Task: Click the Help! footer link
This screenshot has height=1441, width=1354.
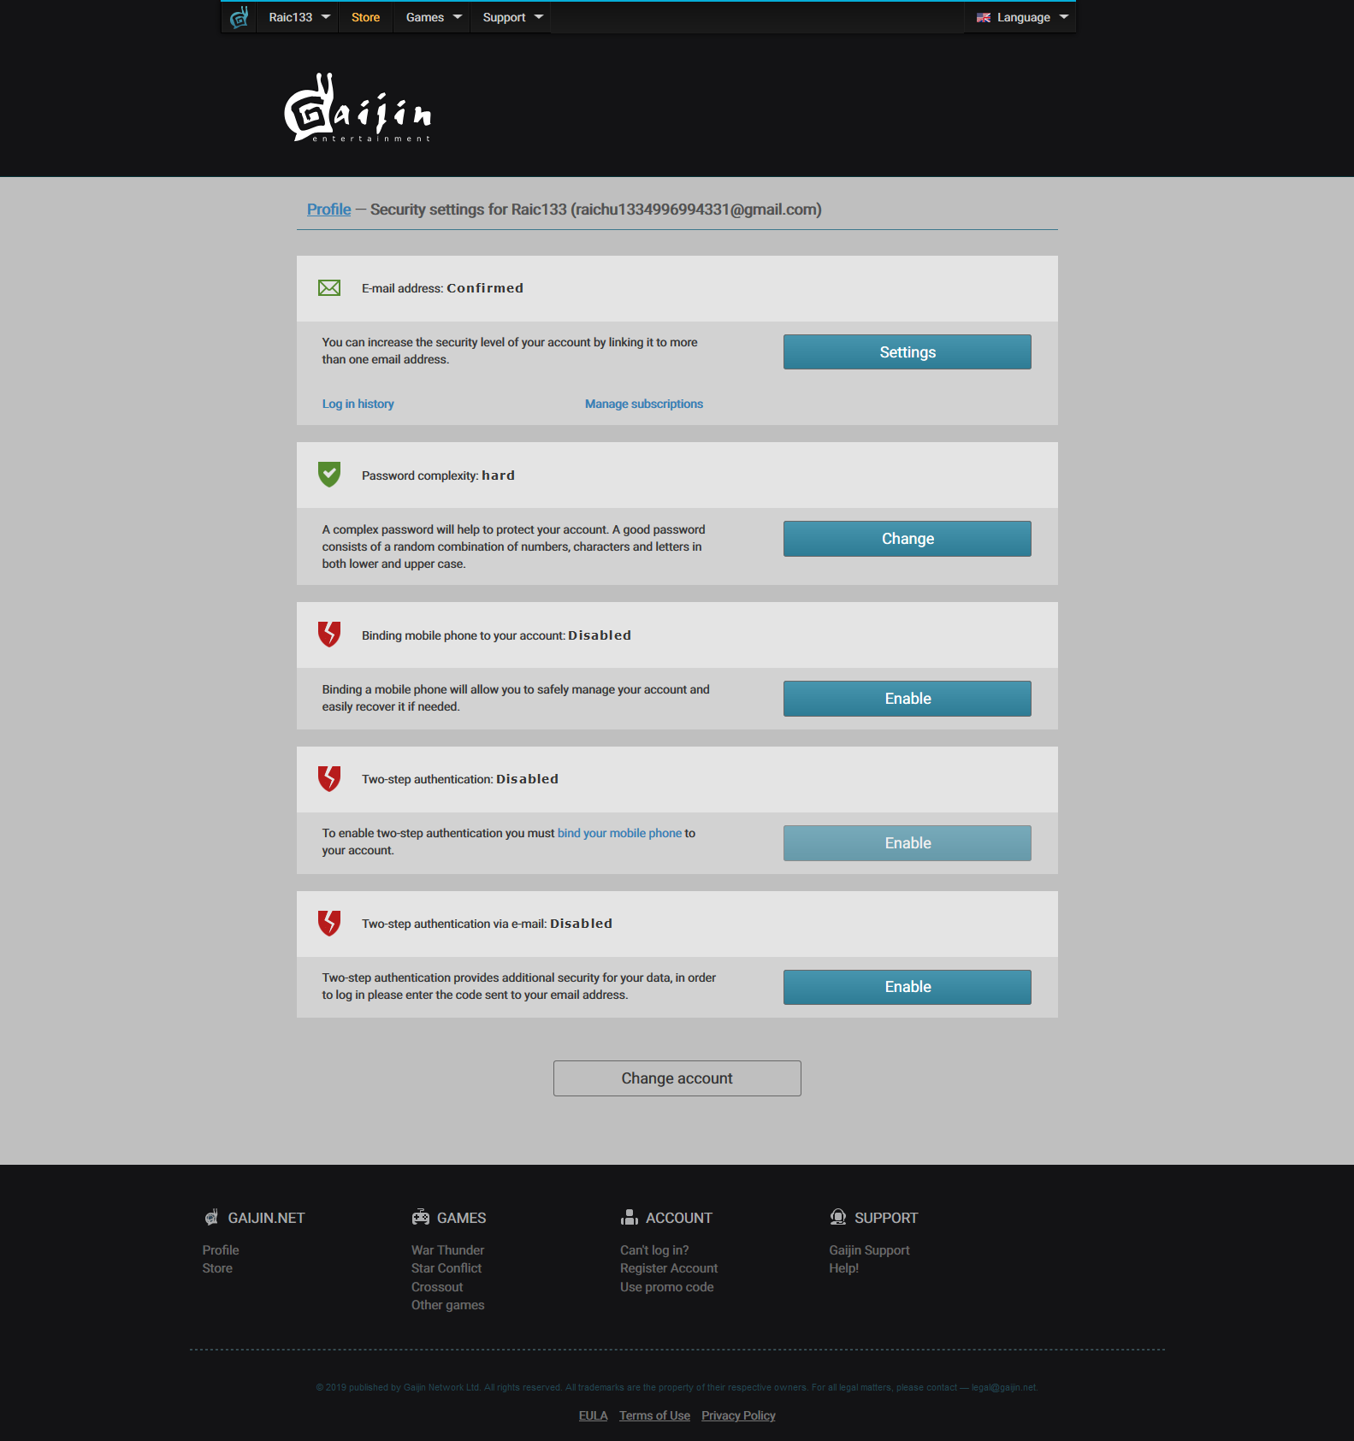Action: (843, 1268)
